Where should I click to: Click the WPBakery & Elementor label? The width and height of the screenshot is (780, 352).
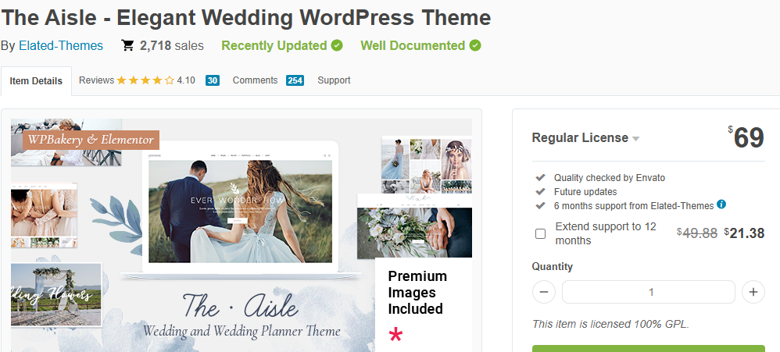[91, 140]
